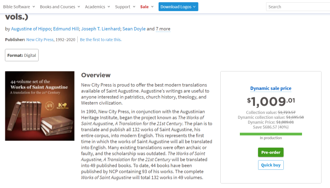The width and height of the screenshot is (330, 188).
Task: Open the Works of Saint Augustine cover image
Action: [x=40, y=106]
